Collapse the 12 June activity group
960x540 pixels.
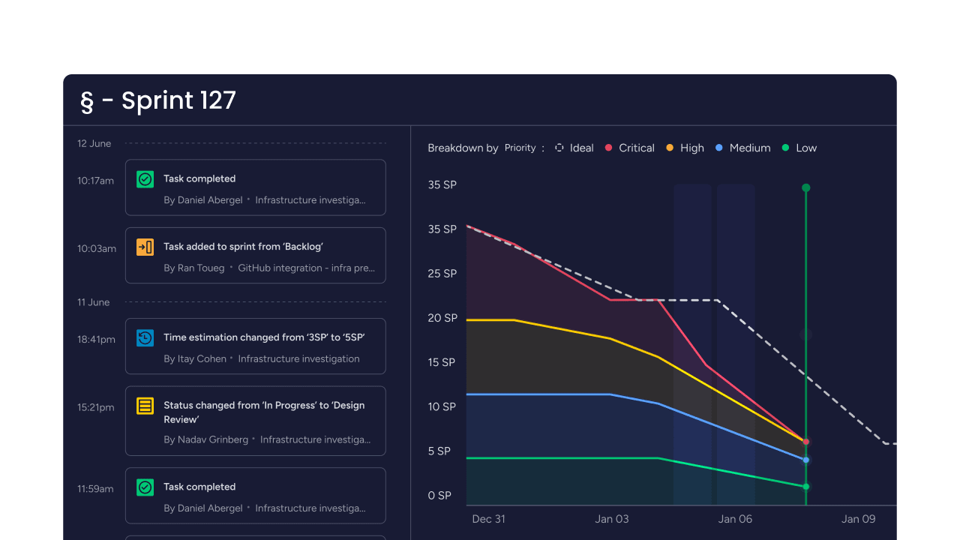tap(94, 143)
